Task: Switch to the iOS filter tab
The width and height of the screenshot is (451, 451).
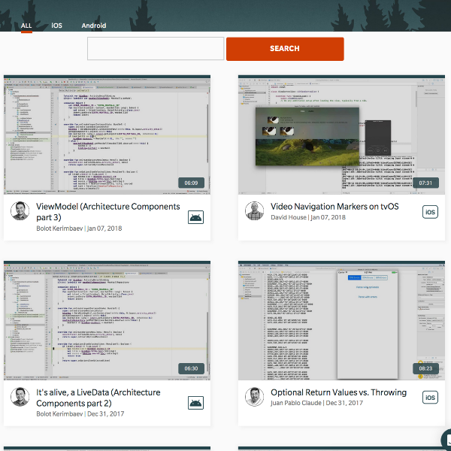Action: point(57,26)
